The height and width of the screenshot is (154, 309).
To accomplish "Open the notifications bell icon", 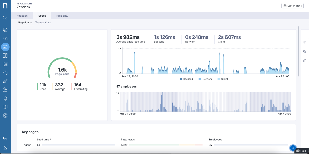I will point(5,98).
